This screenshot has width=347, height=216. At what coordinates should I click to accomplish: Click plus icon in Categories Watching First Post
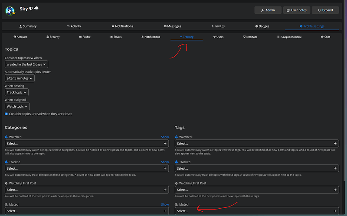click(x=165, y=190)
